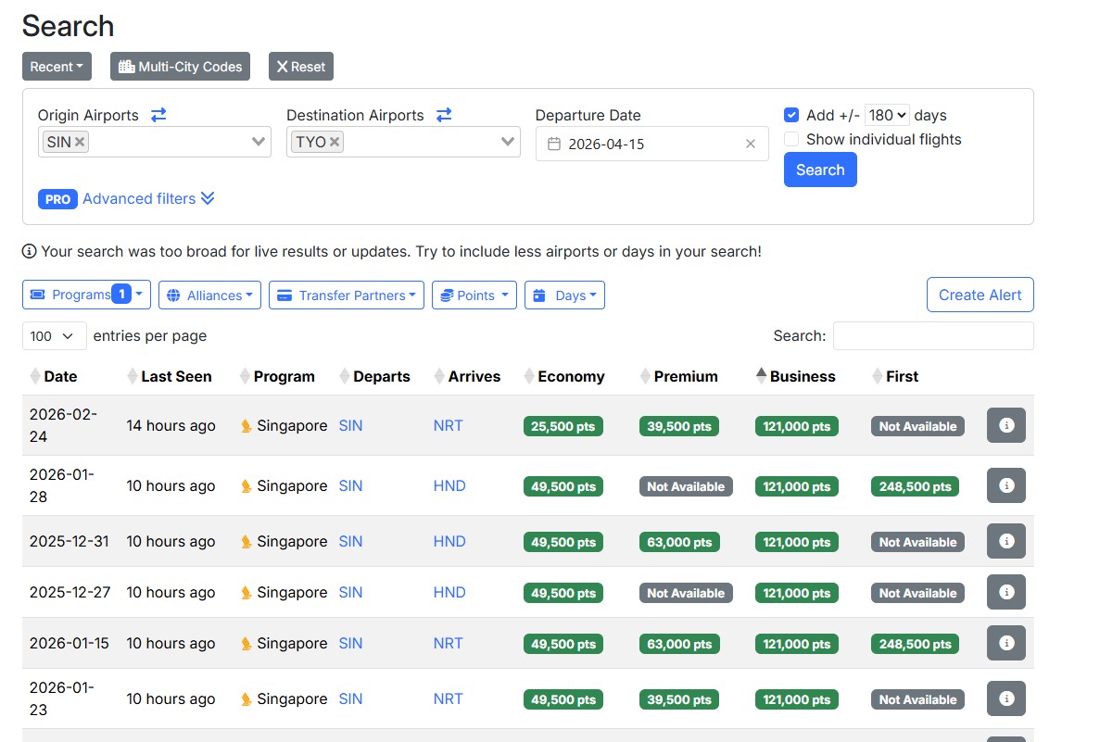This screenshot has height=742, width=1100.
Task: Swap airports using Origin Airports arrows icon
Action: click(158, 115)
